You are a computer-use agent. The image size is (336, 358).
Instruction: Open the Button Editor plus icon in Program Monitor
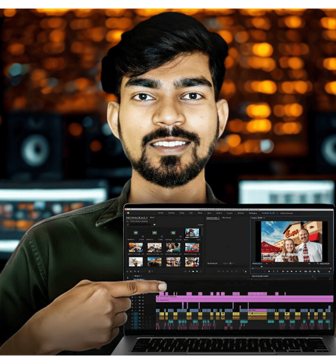[329, 272]
